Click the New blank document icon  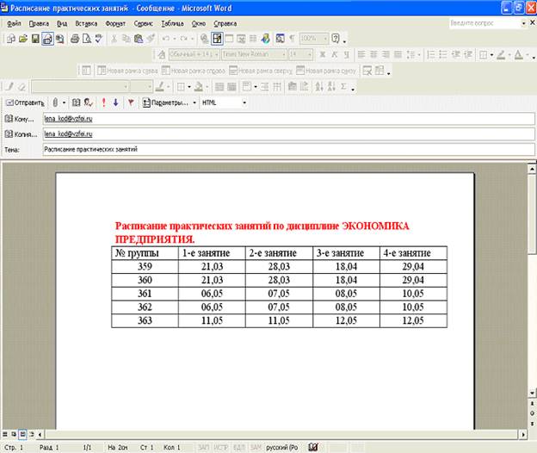[x=9, y=39]
